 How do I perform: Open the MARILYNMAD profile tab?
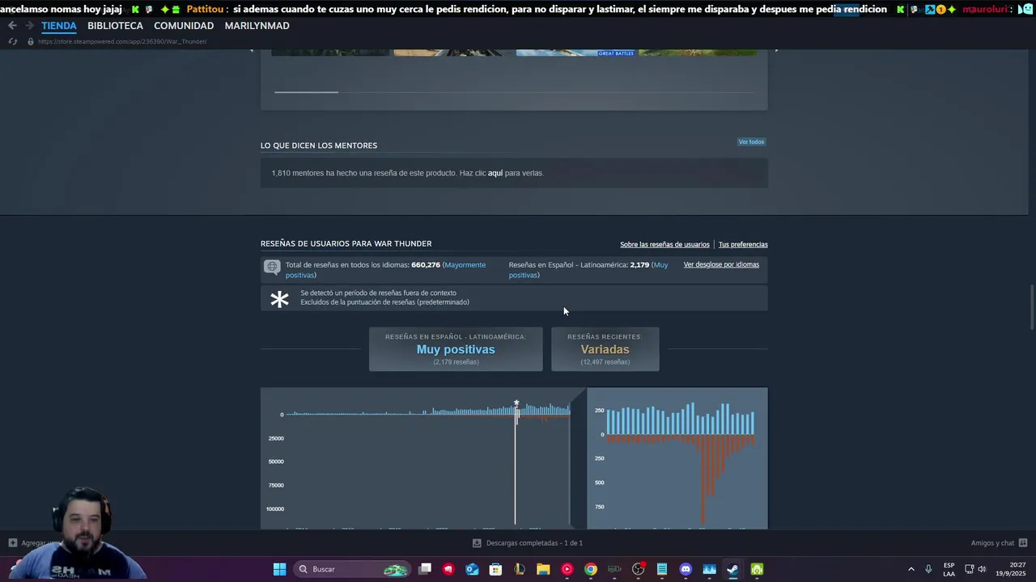click(x=257, y=26)
